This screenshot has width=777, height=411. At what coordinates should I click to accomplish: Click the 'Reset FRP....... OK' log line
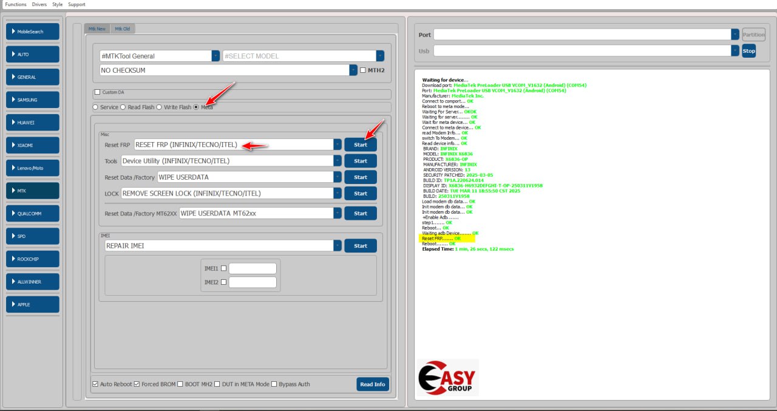(x=441, y=239)
